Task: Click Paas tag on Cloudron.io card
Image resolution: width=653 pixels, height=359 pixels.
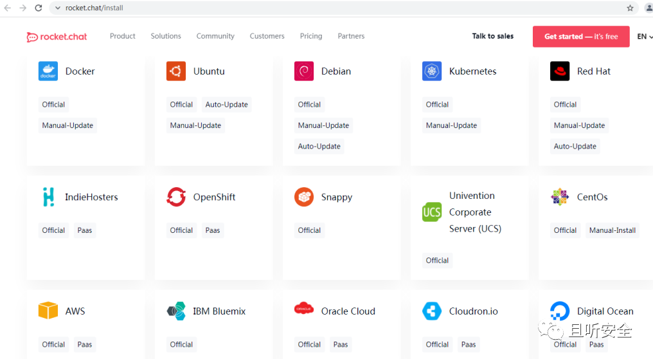Action: coord(469,344)
